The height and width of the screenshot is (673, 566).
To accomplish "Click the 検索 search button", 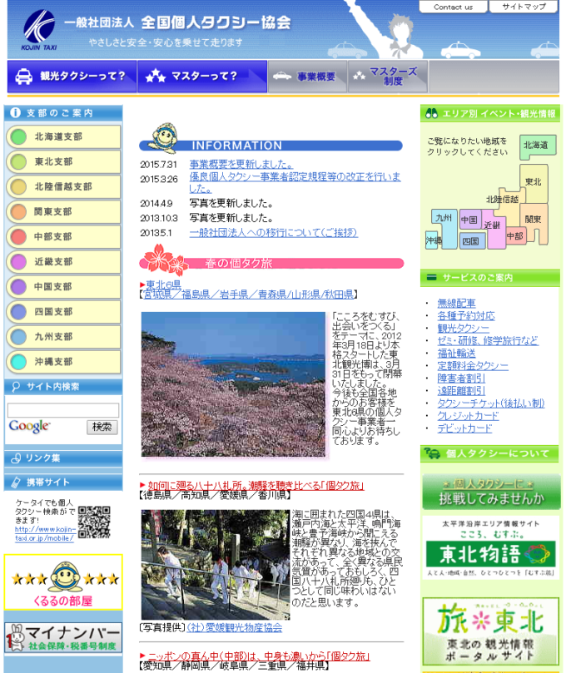I will 102,427.
